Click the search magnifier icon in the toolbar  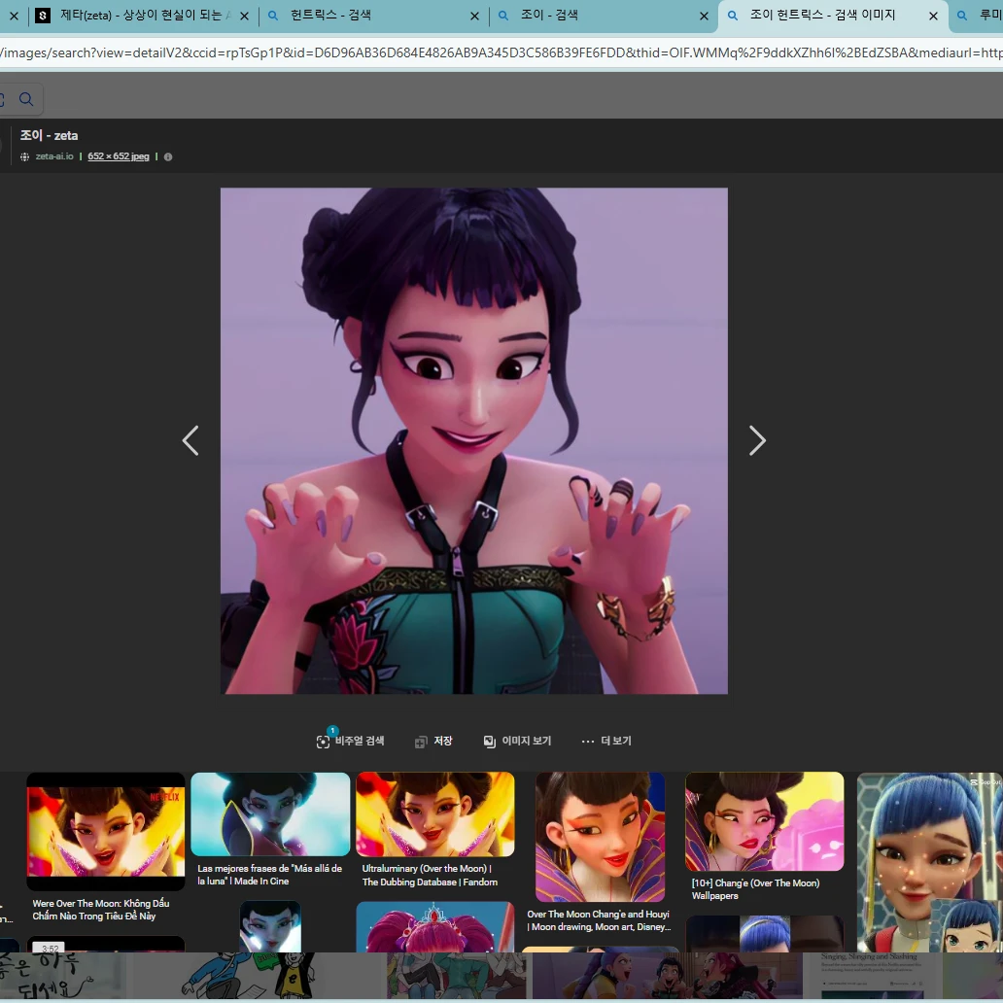(x=26, y=99)
